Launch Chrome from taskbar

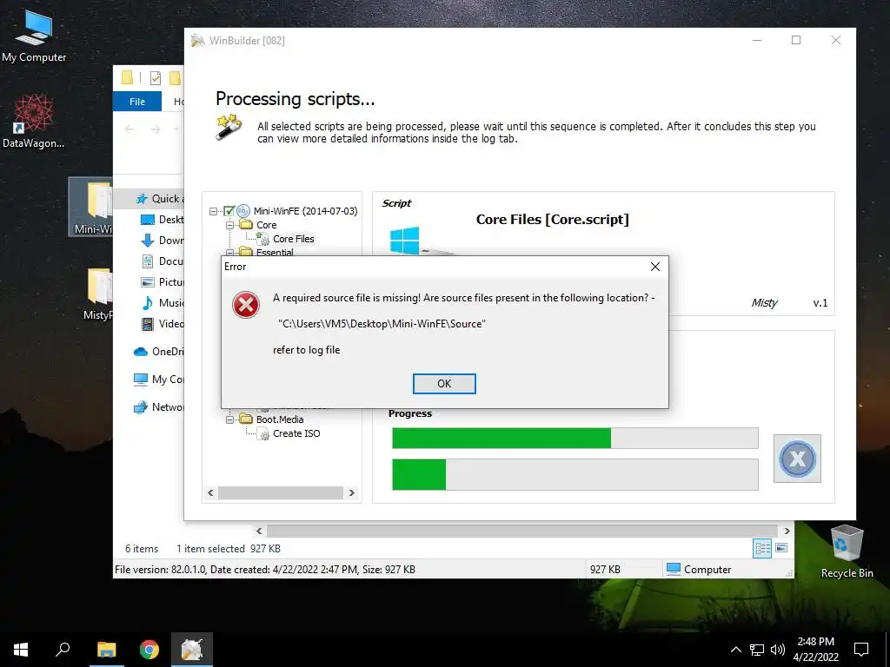click(149, 650)
